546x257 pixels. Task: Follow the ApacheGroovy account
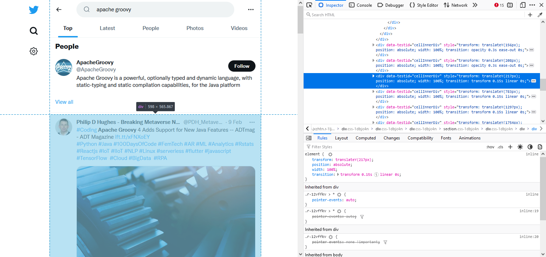(242, 66)
